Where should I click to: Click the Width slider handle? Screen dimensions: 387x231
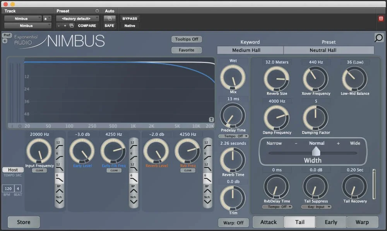coord(316,151)
